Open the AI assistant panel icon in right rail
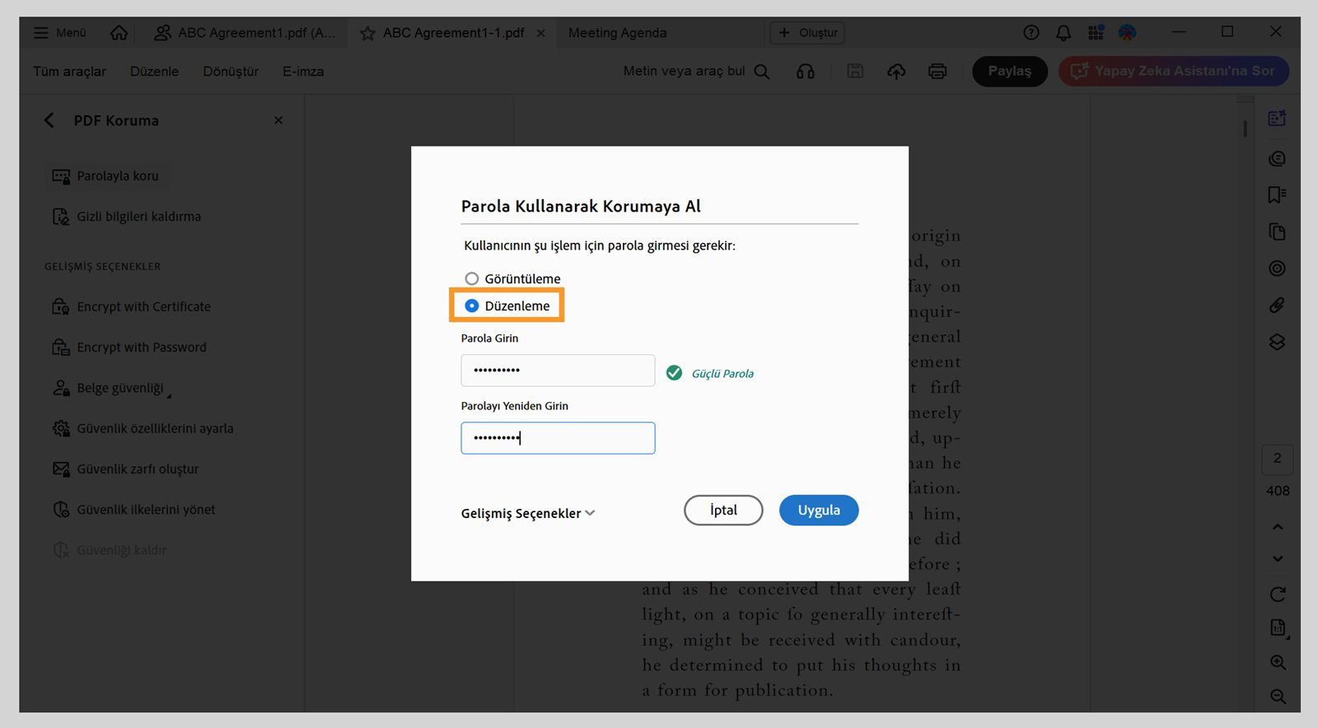This screenshot has width=1318, height=728. [1278, 119]
